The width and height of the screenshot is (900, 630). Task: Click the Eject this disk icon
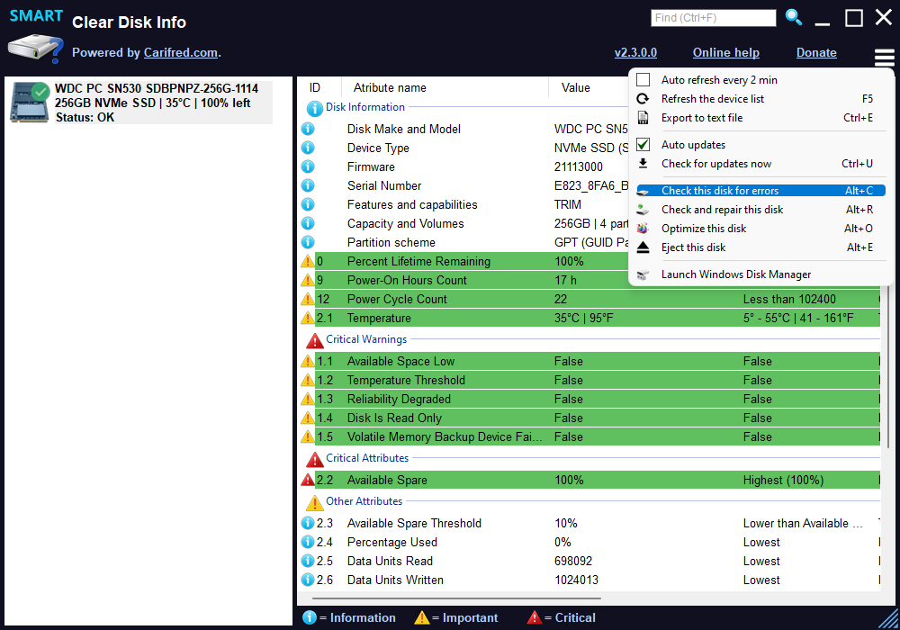pos(643,247)
